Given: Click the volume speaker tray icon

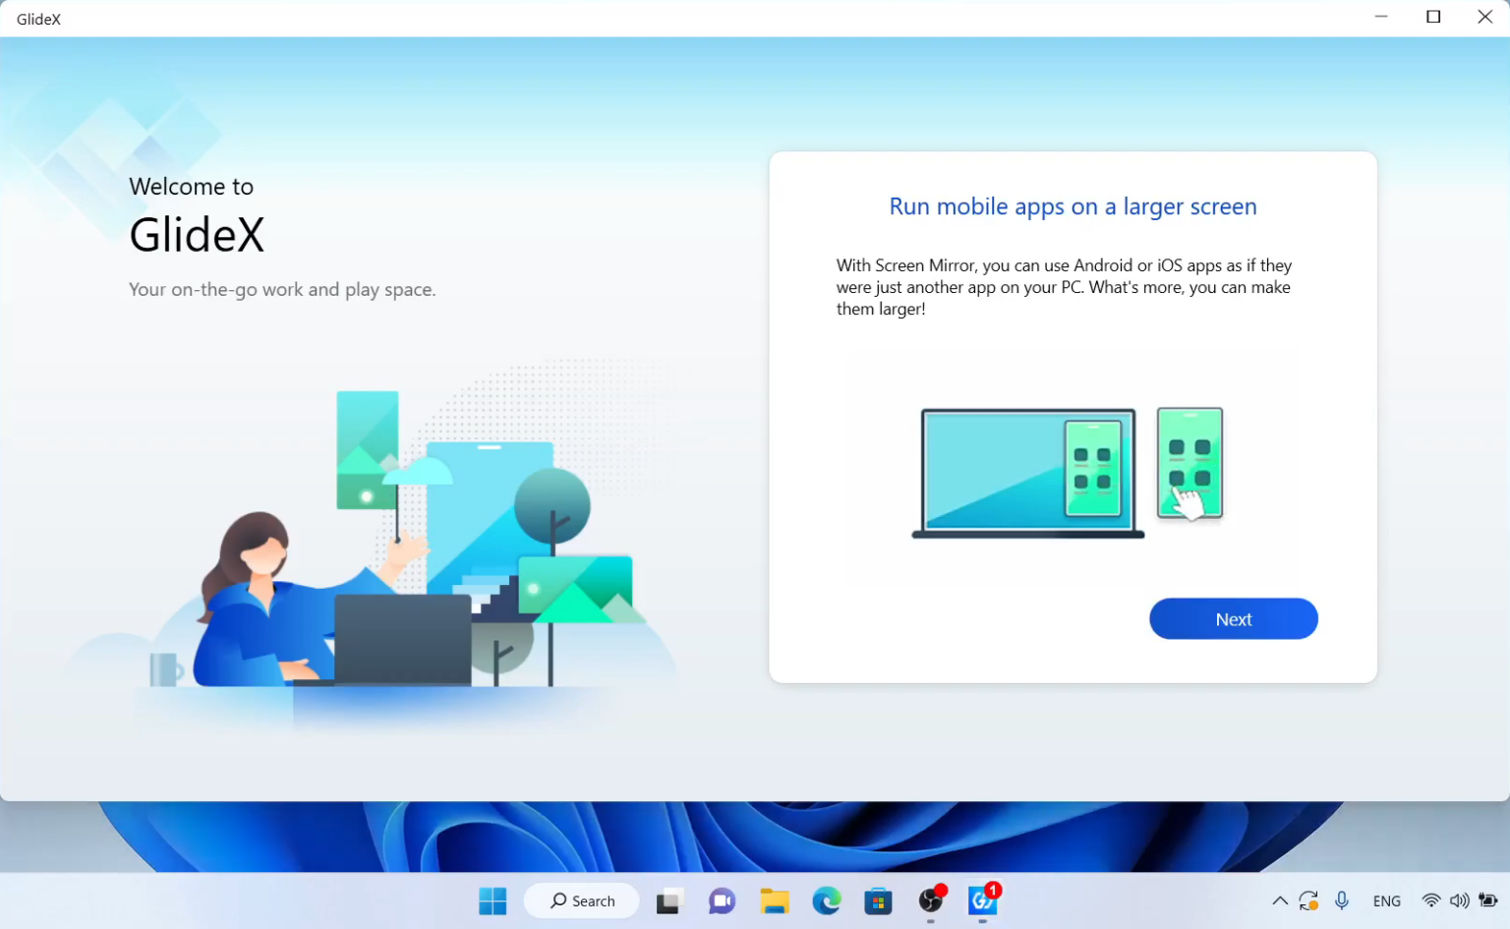Looking at the screenshot, I should [x=1459, y=900].
